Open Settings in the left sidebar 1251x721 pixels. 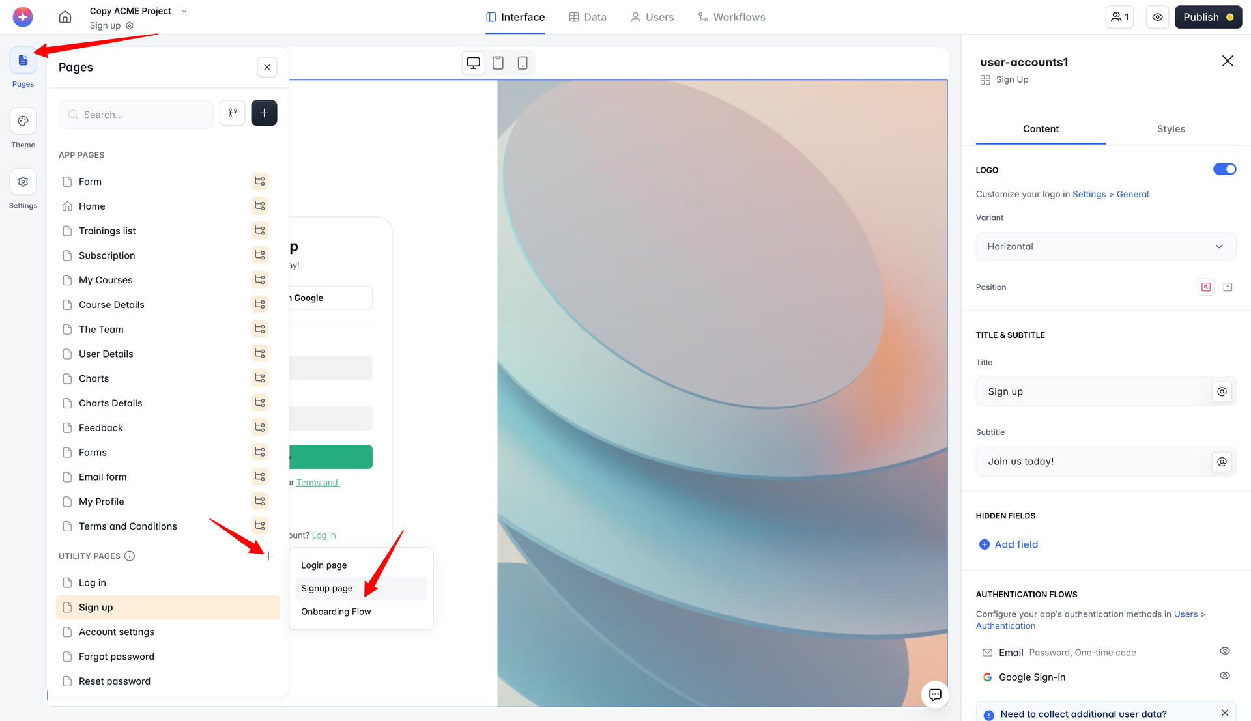pyautogui.click(x=23, y=182)
